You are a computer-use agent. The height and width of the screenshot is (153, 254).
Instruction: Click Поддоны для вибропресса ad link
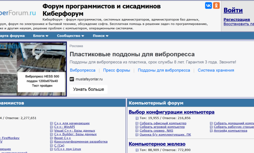[164, 70]
